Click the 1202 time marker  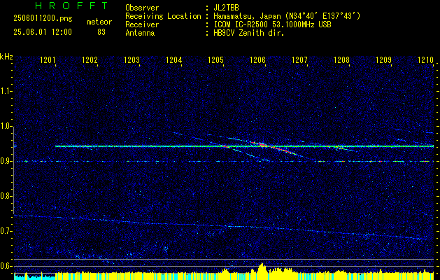(90, 59)
